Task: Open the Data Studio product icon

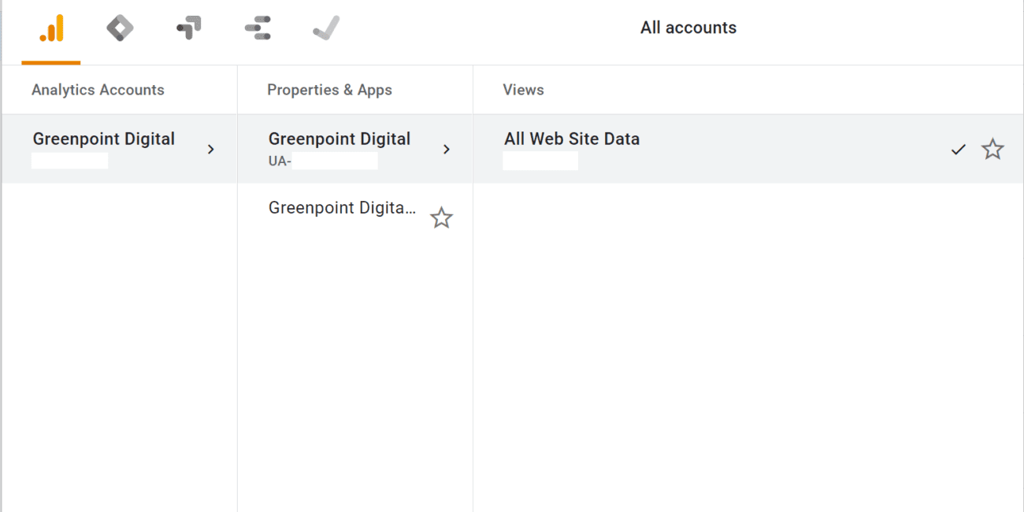Action: coord(258,29)
